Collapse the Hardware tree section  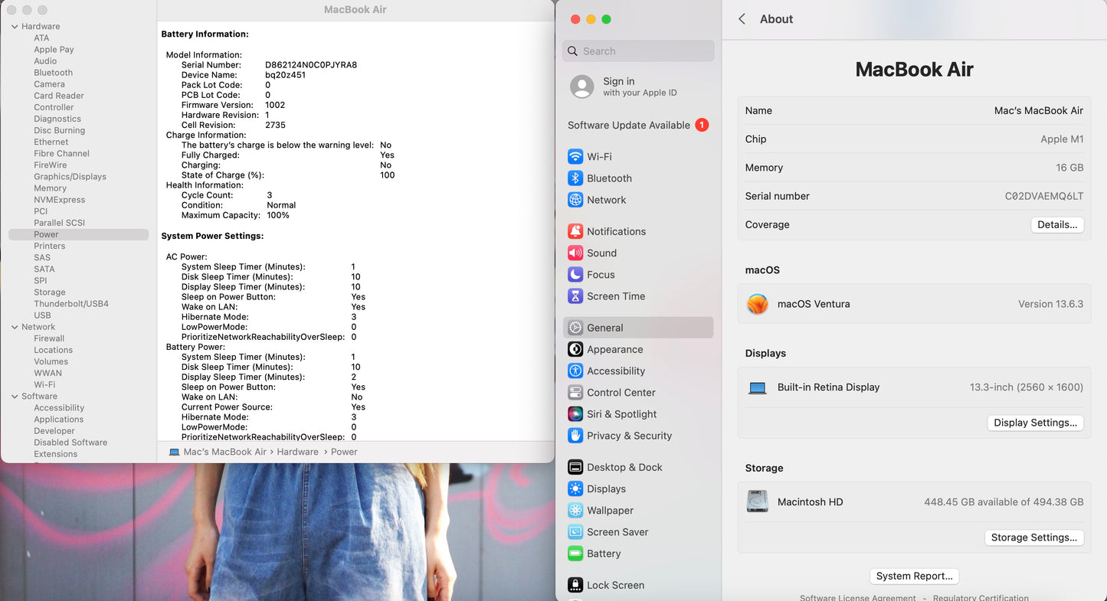[x=15, y=27]
